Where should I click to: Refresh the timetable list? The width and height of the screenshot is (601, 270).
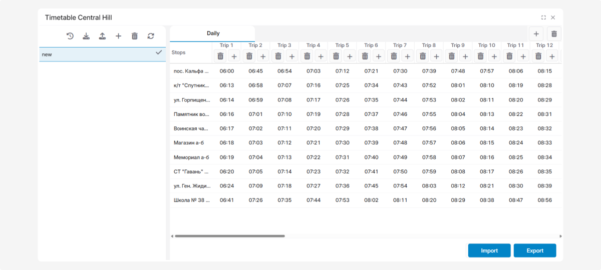tap(151, 36)
